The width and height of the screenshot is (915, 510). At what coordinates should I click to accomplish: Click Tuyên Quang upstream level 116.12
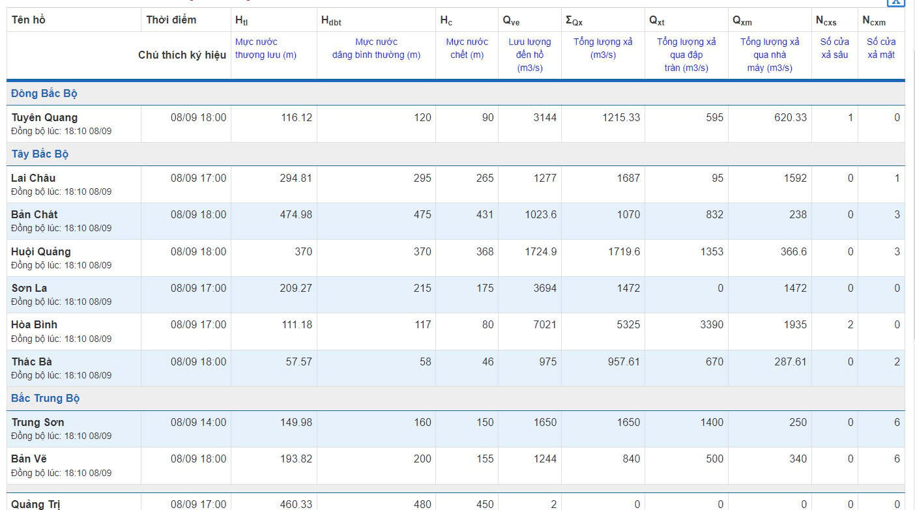pyautogui.click(x=297, y=118)
